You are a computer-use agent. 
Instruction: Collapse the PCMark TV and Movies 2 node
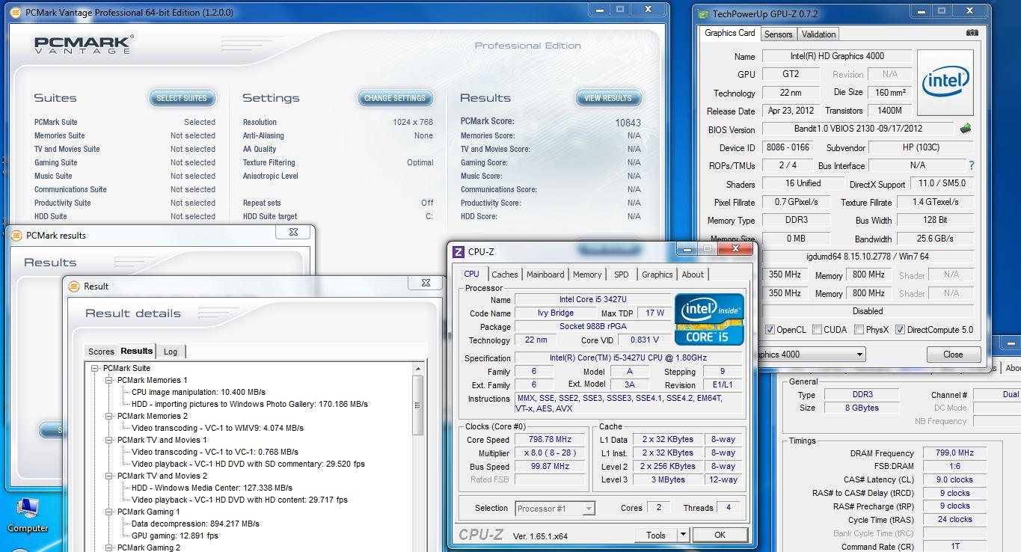click(109, 476)
